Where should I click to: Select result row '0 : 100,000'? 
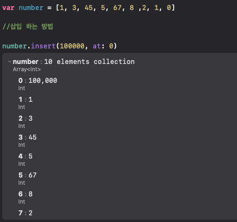pos(38,81)
